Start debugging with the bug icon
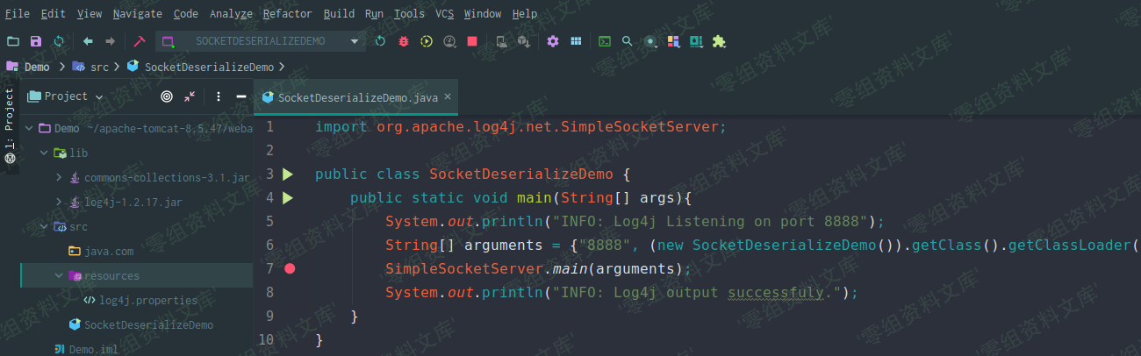Viewport: 1141px width, 356px height. [x=404, y=41]
